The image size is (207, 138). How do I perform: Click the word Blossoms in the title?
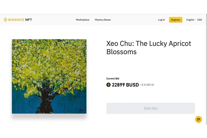pyautogui.click(x=121, y=52)
